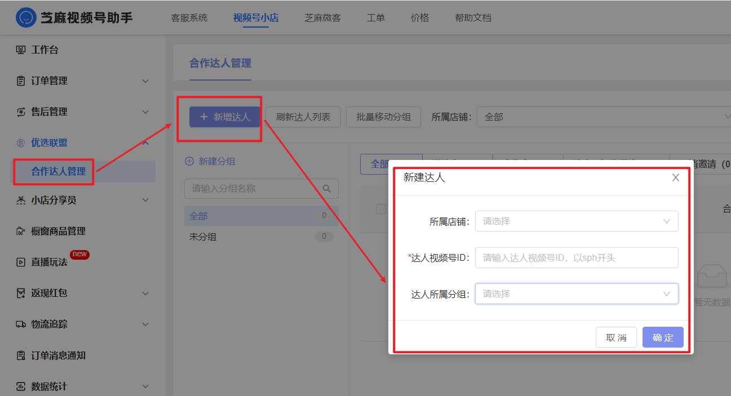
Task: Click the 直播玩法 play icon
Action: coord(21,262)
